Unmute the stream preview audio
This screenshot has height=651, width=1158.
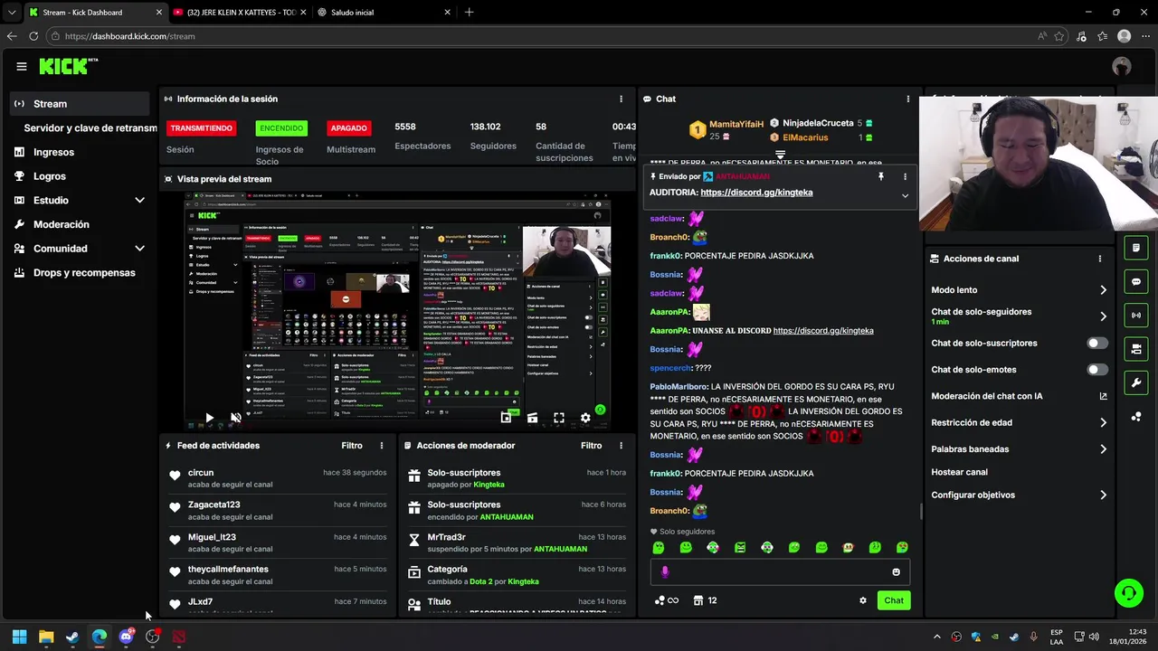235,418
